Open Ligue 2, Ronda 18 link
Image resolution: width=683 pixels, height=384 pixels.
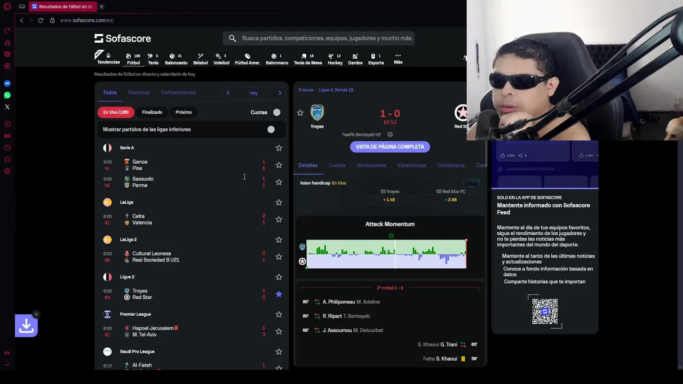(x=336, y=90)
